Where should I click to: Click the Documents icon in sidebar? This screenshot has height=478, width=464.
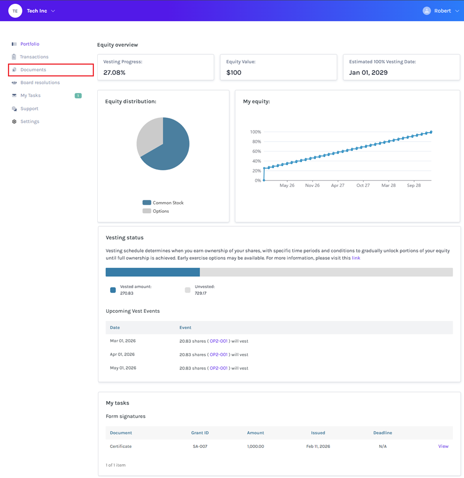click(x=14, y=70)
